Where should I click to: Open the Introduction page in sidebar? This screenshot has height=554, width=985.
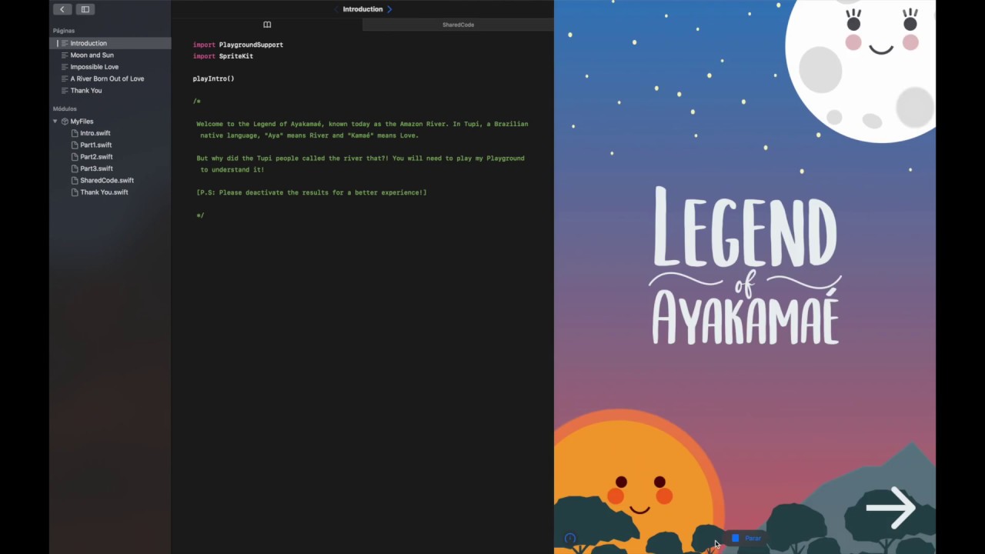click(111, 43)
